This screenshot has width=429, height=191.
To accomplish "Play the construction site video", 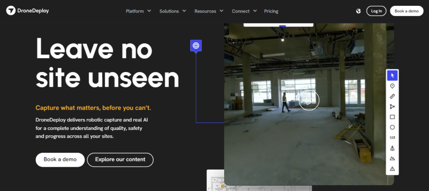I will point(309,100).
